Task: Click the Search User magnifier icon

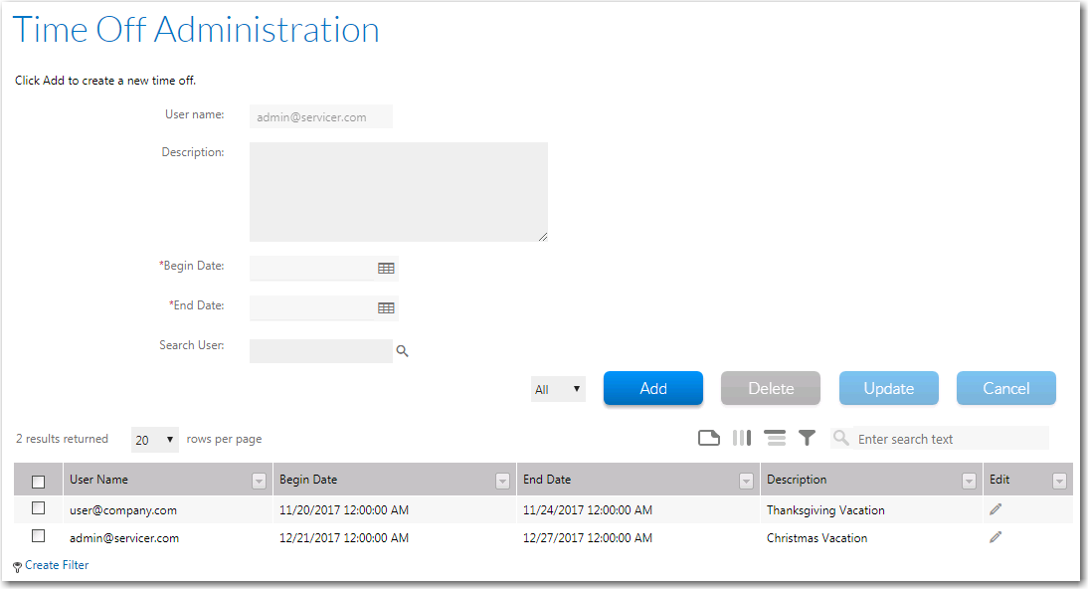Action: click(403, 351)
